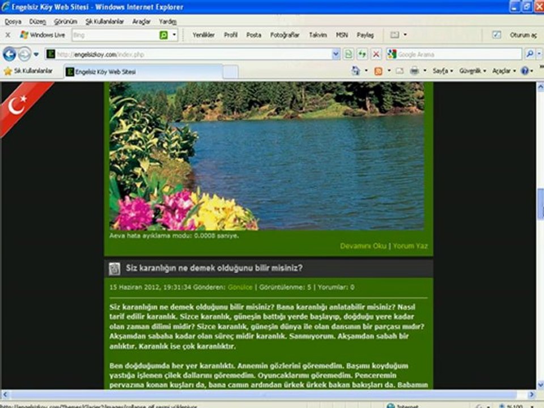The width and height of the screenshot is (544, 408).
Task: Close the Windows Live toolbar with X
Action: coord(7,35)
